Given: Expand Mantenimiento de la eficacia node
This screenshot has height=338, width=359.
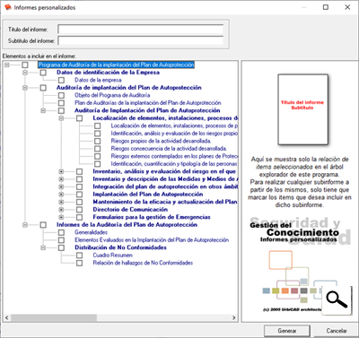Looking at the screenshot, I should click(x=61, y=202).
